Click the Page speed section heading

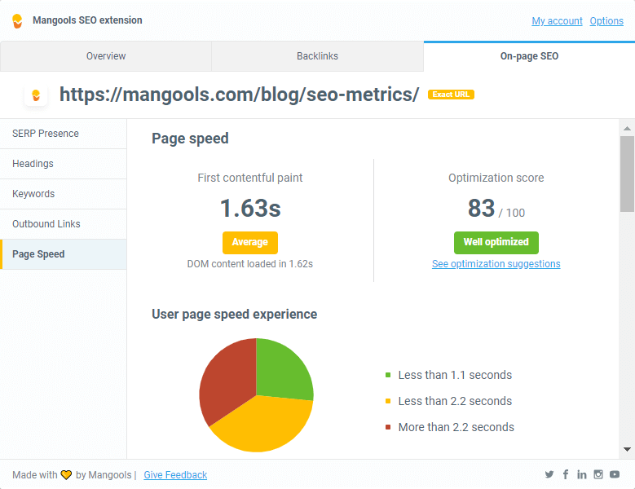pyautogui.click(x=190, y=139)
